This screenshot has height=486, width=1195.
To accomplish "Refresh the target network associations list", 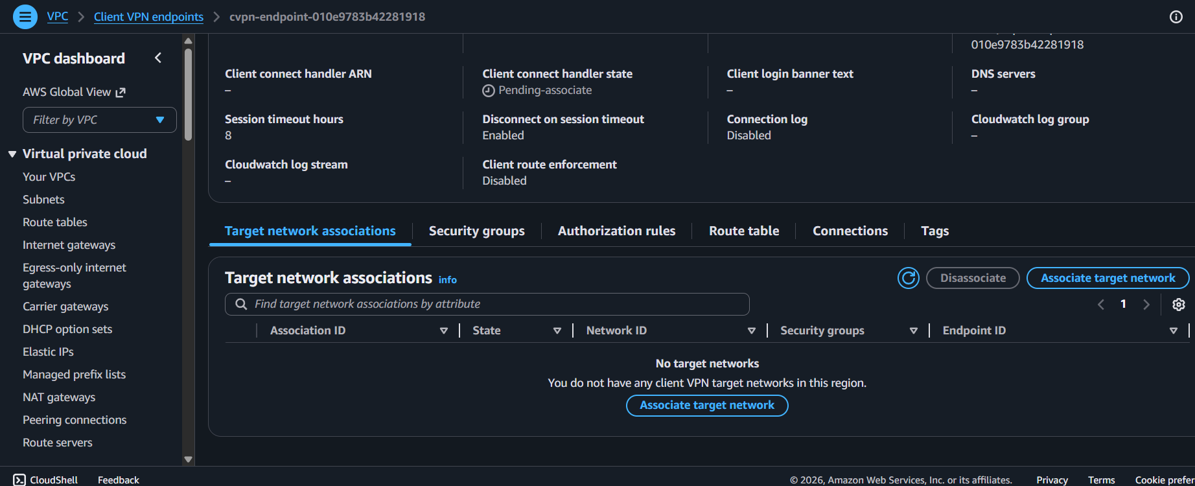I will [909, 278].
